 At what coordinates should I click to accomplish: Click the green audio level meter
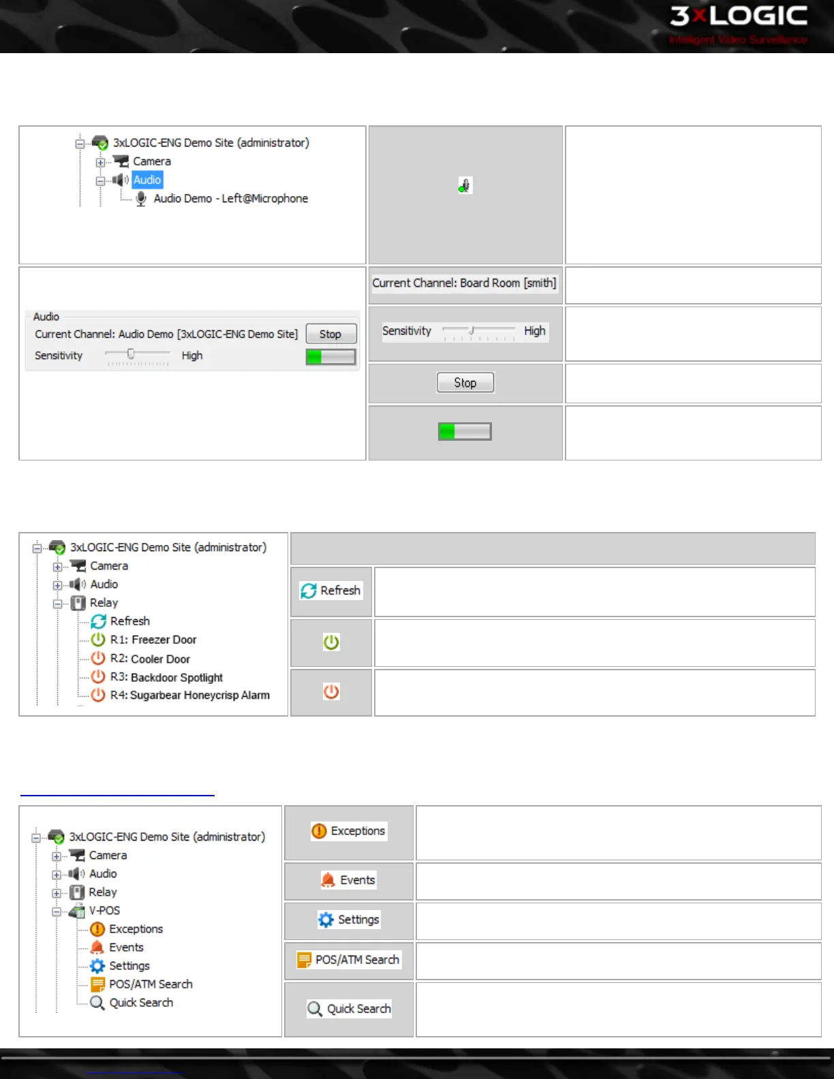pos(331,357)
